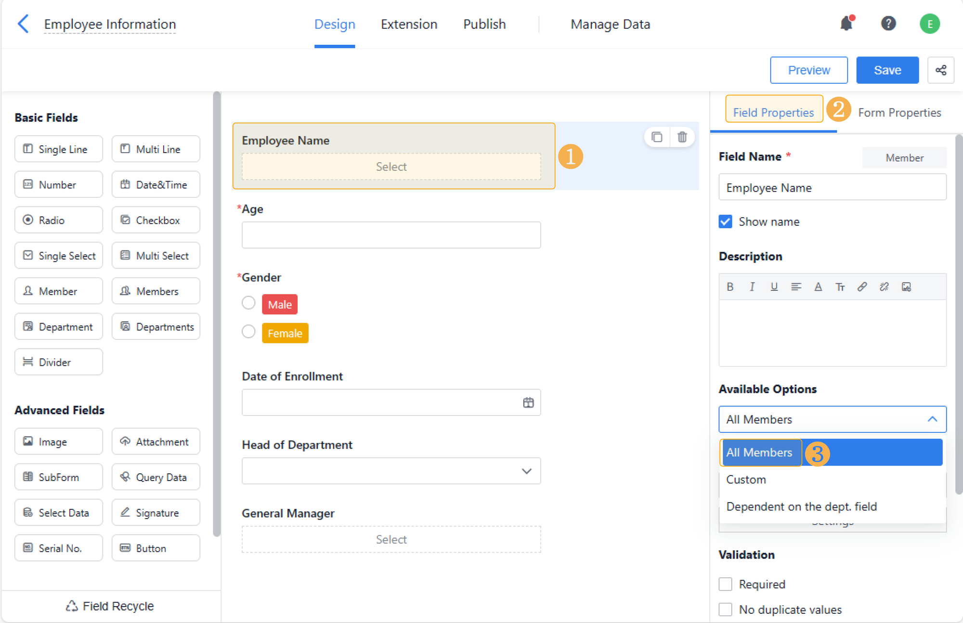Click the link insert icon in Description toolbar

[862, 286]
